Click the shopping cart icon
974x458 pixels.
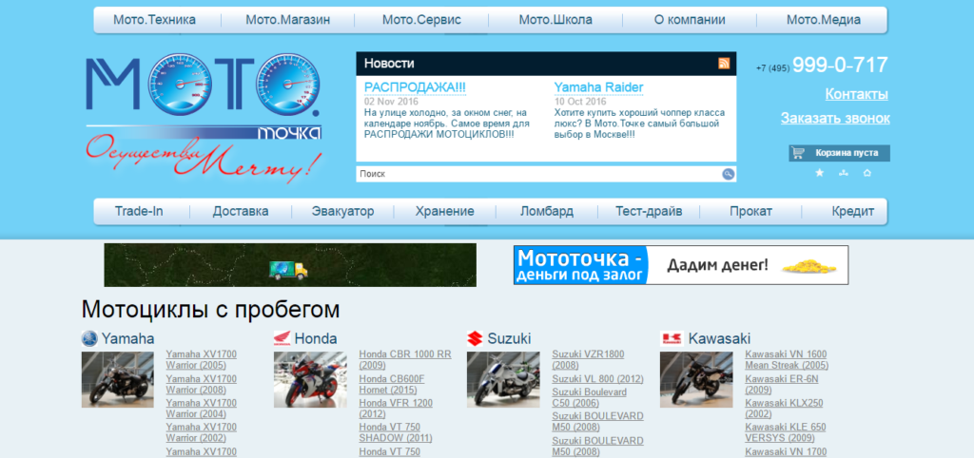point(798,153)
